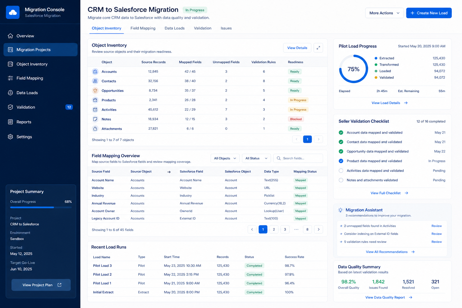This screenshot has width=462, height=308.
Task: Click the Activities calendar icon
Action: click(95, 109)
